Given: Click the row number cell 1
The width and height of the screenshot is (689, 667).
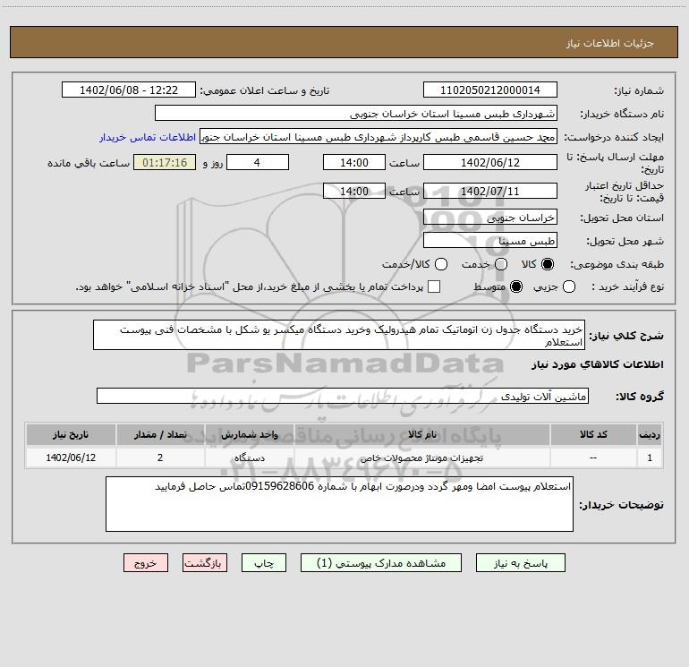Looking at the screenshot, I should point(650,457).
